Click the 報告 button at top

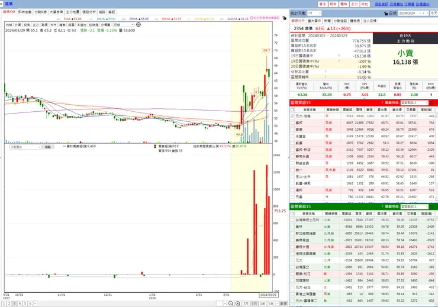333,4
